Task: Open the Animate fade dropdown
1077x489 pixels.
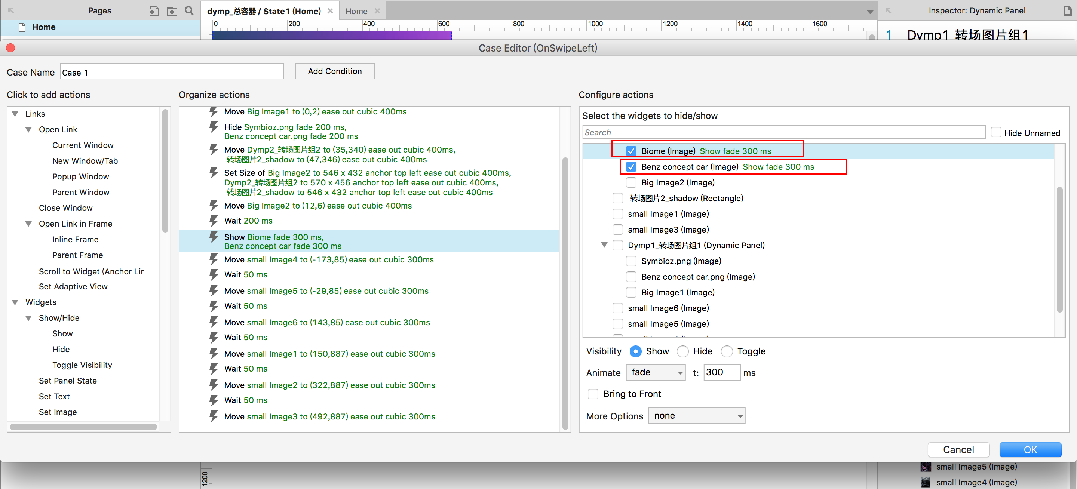Action: tap(656, 372)
